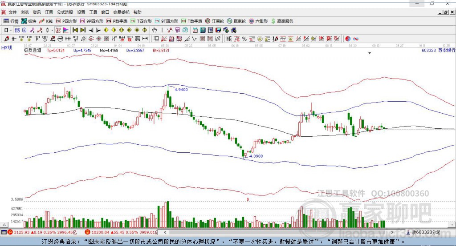Click the 4.9400 high price label

click(x=181, y=90)
